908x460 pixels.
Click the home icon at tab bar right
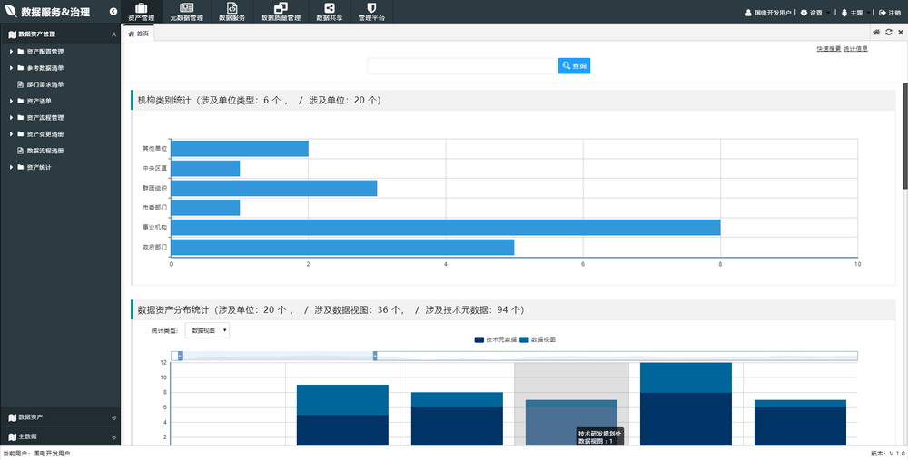876,33
